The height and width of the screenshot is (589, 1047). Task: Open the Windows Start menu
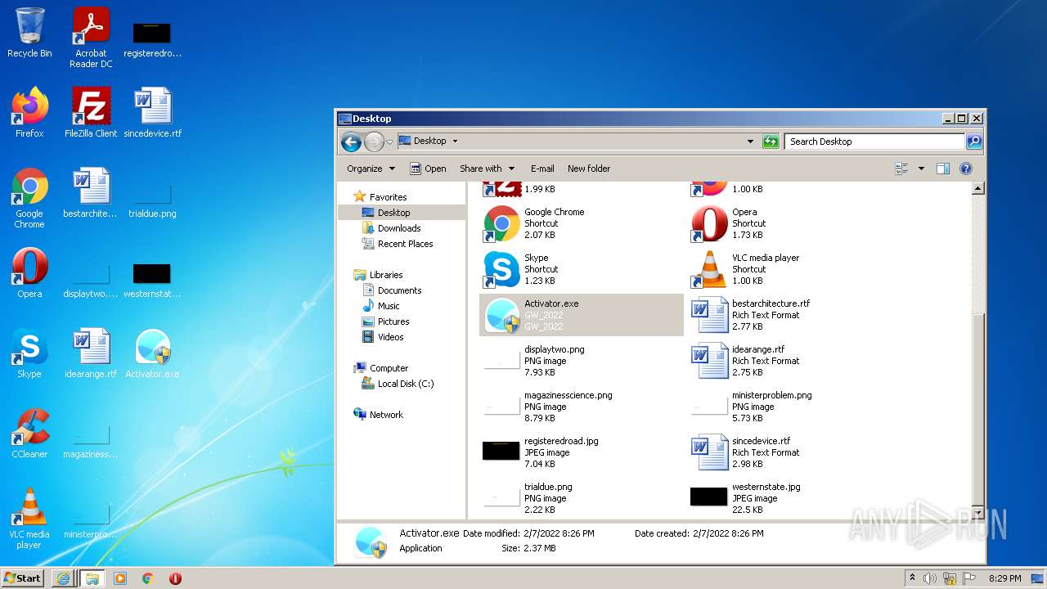point(23,578)
